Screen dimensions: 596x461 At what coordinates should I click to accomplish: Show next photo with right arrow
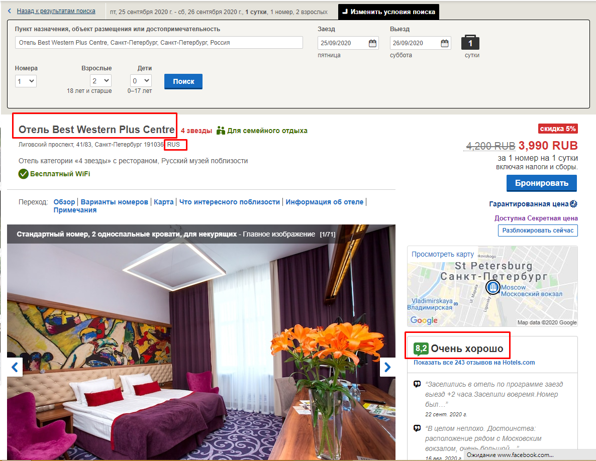387,367
